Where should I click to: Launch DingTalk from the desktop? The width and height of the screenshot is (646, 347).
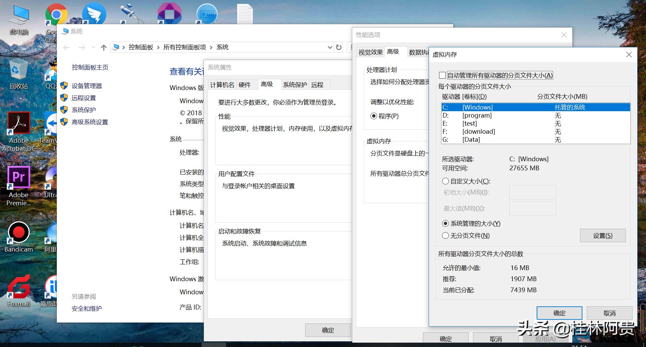(x=94, y=14)
